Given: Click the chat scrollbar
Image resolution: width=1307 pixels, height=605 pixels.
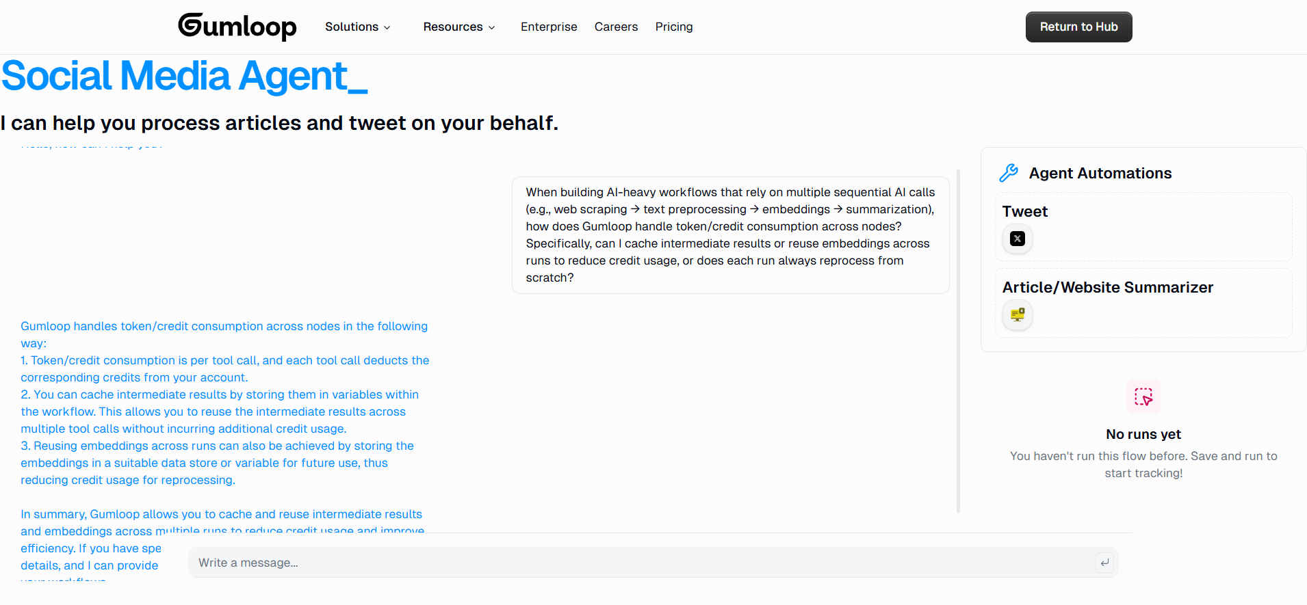Looking at the screenshot, I should coord(958,340).
